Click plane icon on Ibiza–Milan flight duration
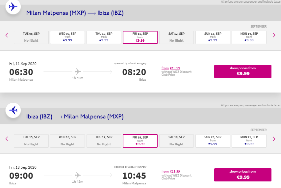This screenshot has height=188, width=281. (78, 175)
